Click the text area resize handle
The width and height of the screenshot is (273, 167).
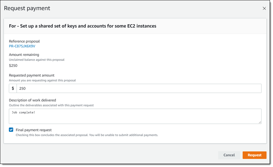(x=260, y=122)
